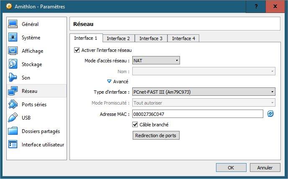The image size is (288, 179).
Task: Select the Système chip icon
Action: point(13,38)
